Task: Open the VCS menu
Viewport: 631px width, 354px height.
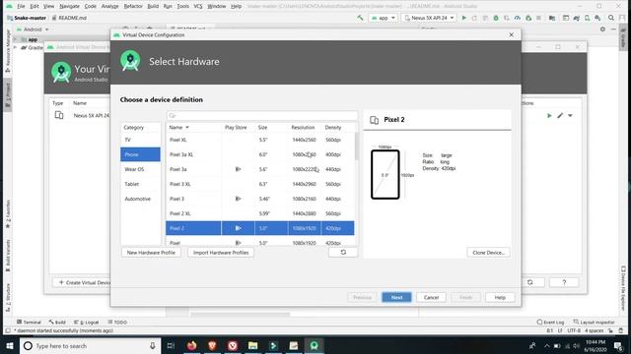Action: click(198, 7)
